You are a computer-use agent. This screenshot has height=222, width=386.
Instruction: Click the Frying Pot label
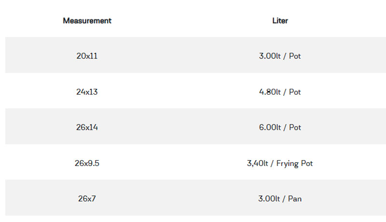point(295,163)
